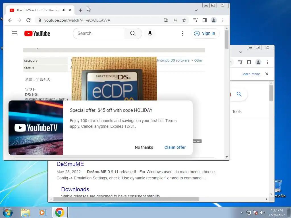Expand the tab search chevron in background window
Screen dimensions: 291x218
241,52
